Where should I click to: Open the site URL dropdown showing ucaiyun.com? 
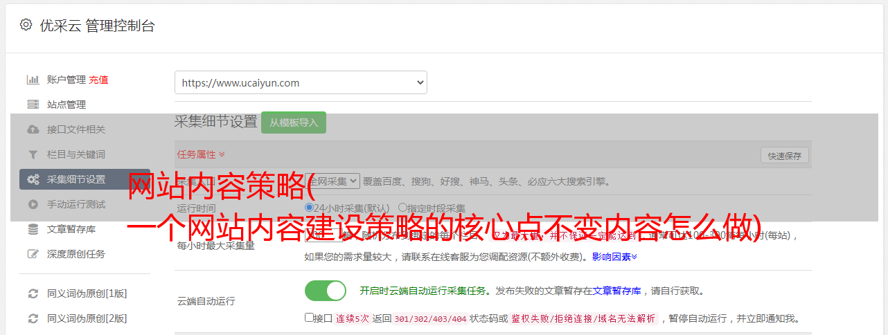tap(301, 82)
